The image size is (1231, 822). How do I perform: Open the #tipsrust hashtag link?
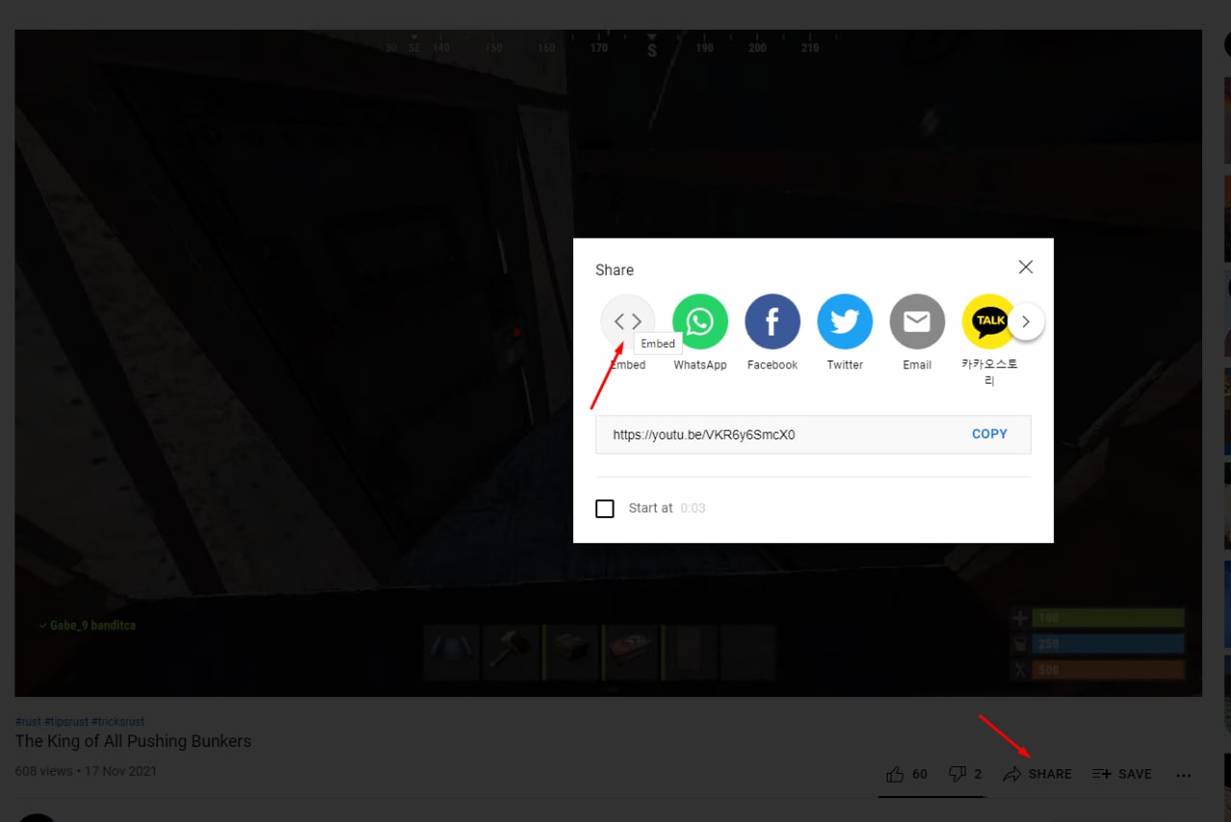66,721
